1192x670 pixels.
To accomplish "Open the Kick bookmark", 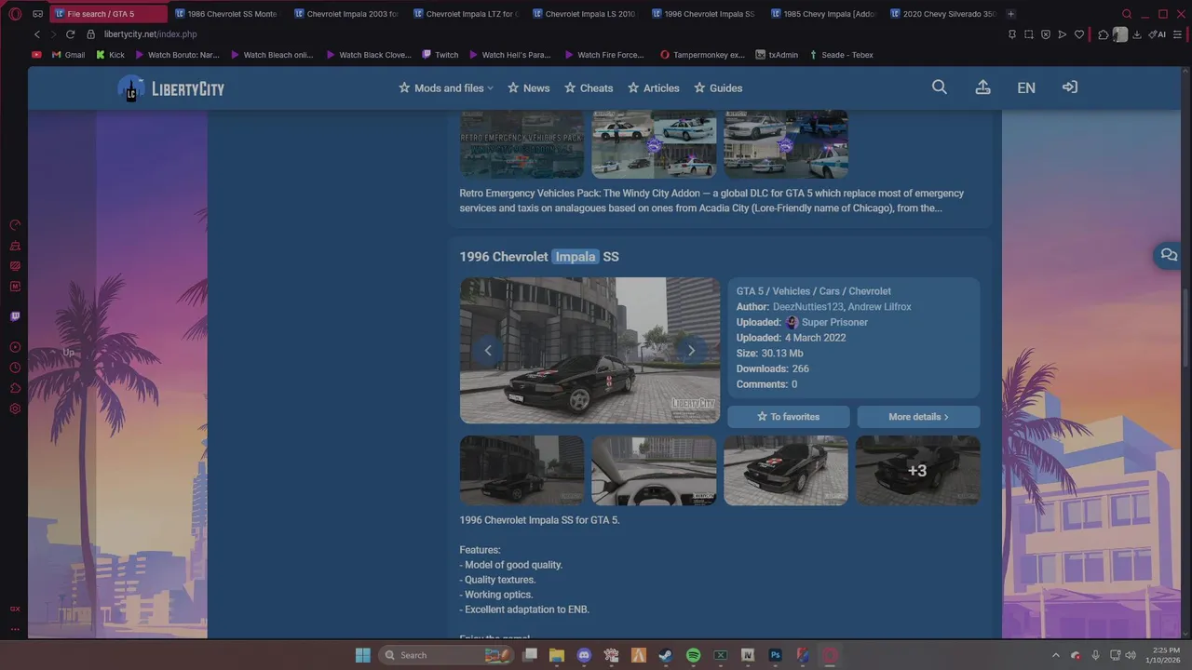I will 110,55.
